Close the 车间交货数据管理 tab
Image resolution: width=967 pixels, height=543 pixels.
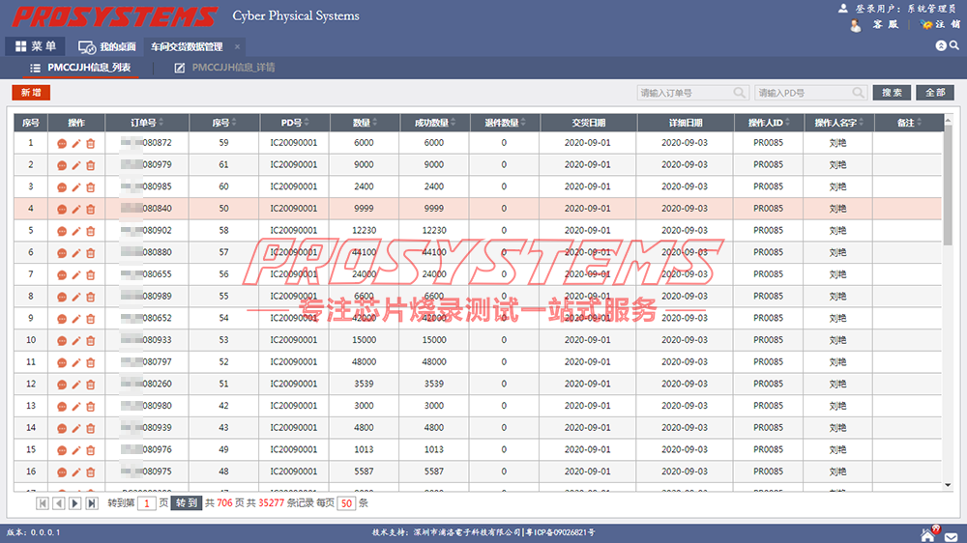click(237, 46)
